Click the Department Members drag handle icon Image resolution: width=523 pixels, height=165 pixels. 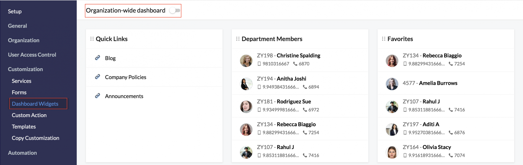238,39
